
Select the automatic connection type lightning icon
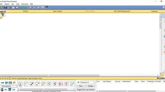point(20,84)
